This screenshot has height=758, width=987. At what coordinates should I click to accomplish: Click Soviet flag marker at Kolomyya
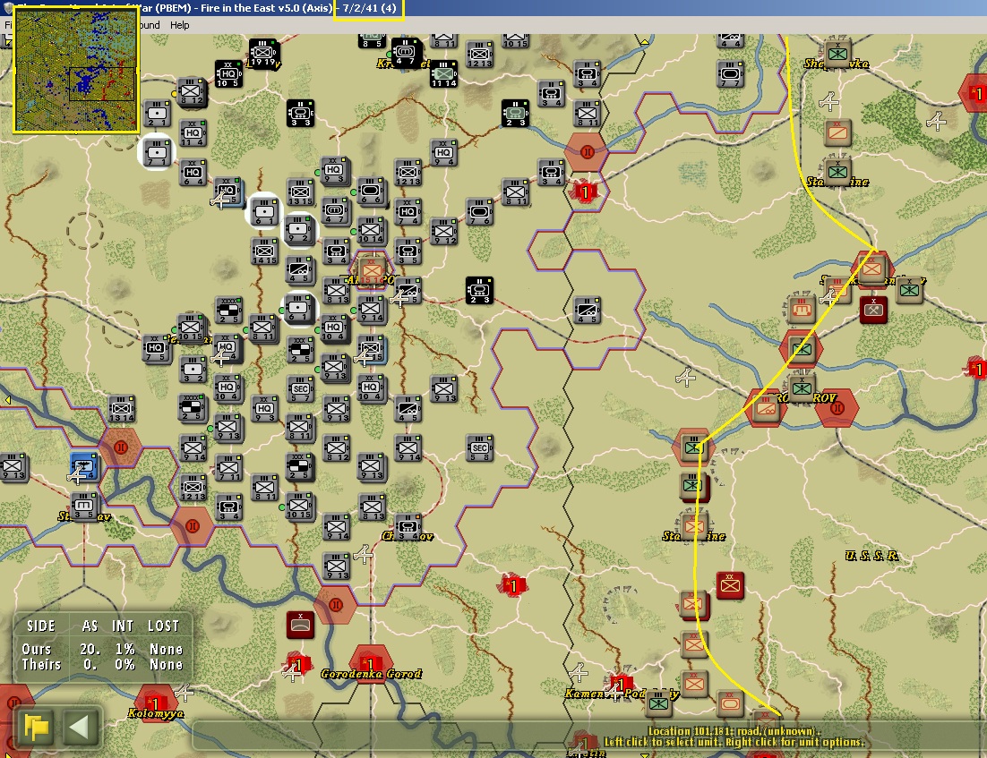point(154,702)
